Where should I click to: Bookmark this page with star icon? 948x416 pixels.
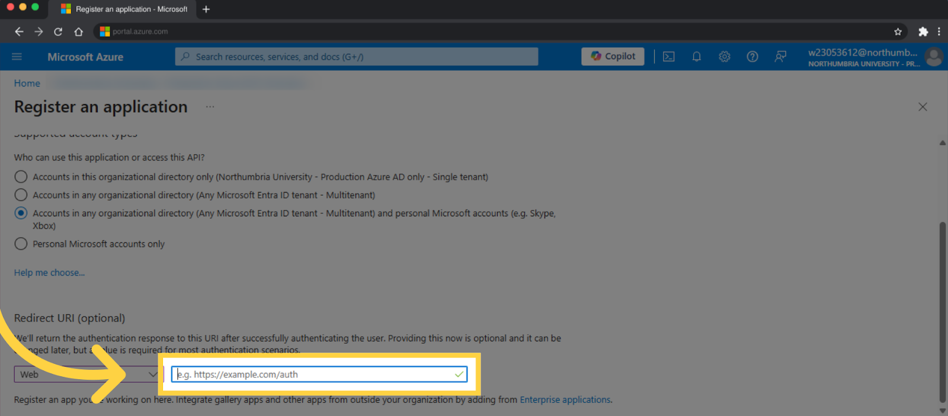(x=898, y=31)
